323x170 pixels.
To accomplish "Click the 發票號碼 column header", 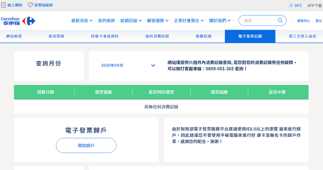I will (x=104, y=92).
